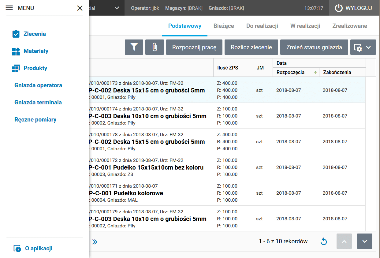Click the Produkty grid icon

[x=16, y=68]
